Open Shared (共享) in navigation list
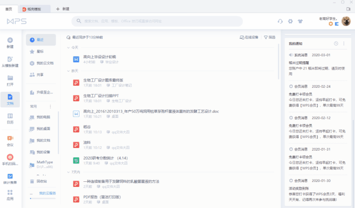 coord(41,75)
